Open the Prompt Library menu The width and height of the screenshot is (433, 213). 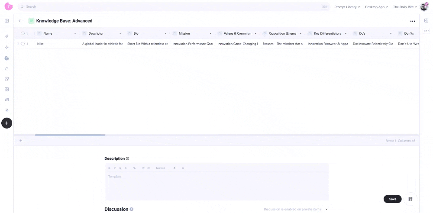pos(347,7)
